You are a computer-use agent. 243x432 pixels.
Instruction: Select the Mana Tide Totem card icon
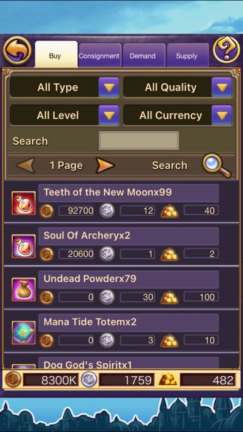click(x=24, y=332)
